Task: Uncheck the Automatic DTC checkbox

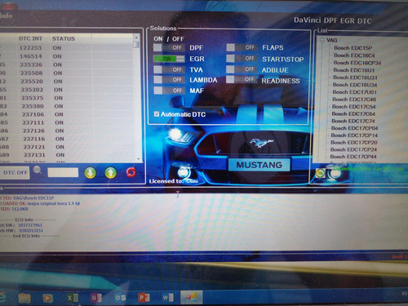Action: (x=157, y=114)
